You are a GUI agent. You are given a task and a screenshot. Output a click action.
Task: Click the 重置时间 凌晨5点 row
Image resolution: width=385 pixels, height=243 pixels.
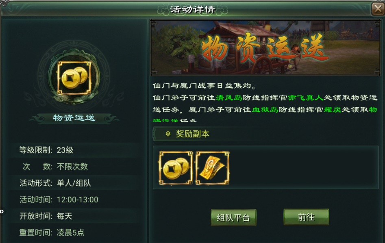(75, 232)
